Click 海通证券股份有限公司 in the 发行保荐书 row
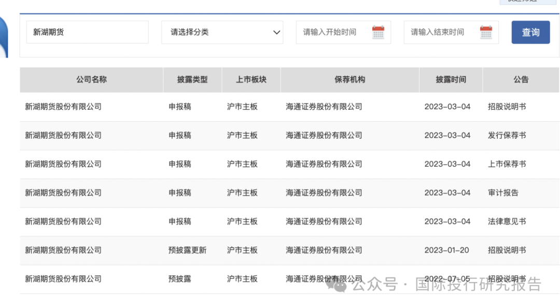The image size is (560, 307). pos(324,135)
